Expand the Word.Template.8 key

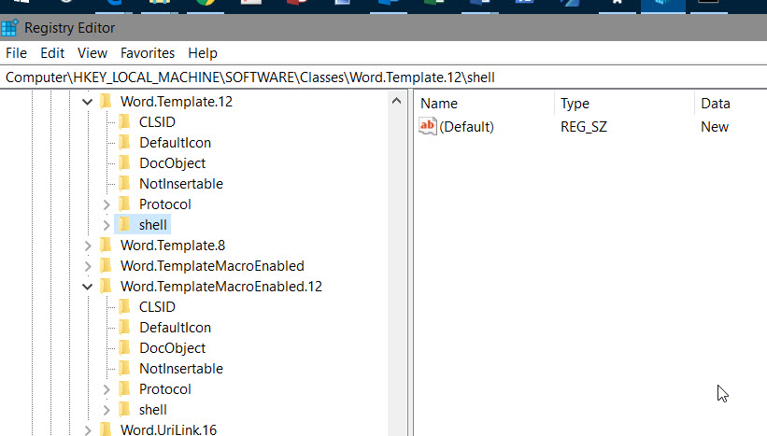(88, 246)
